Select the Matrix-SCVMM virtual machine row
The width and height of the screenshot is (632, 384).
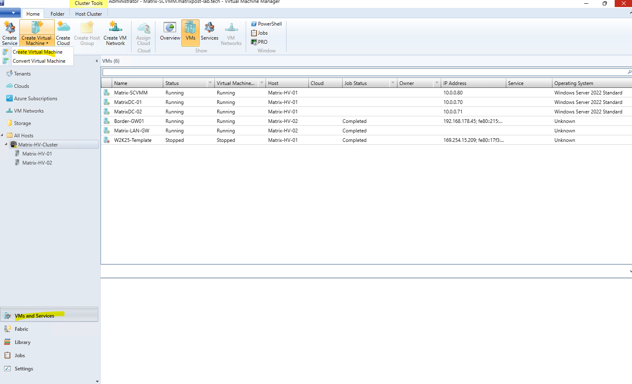point(367,93)
